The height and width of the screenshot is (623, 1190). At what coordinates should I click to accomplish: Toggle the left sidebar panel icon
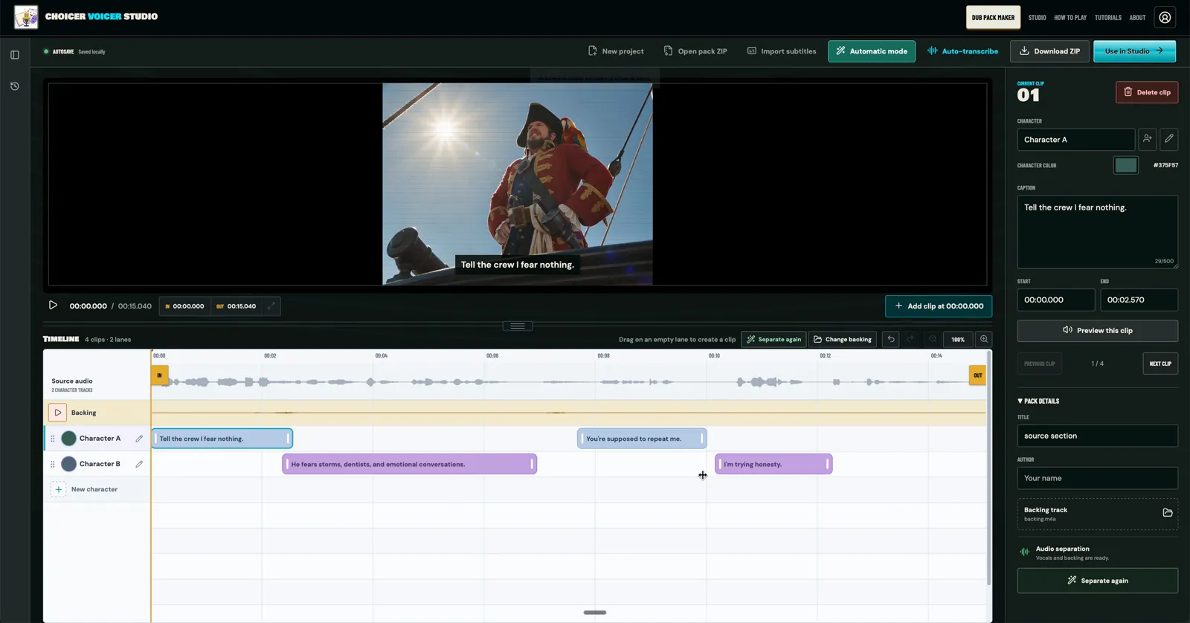15,54
